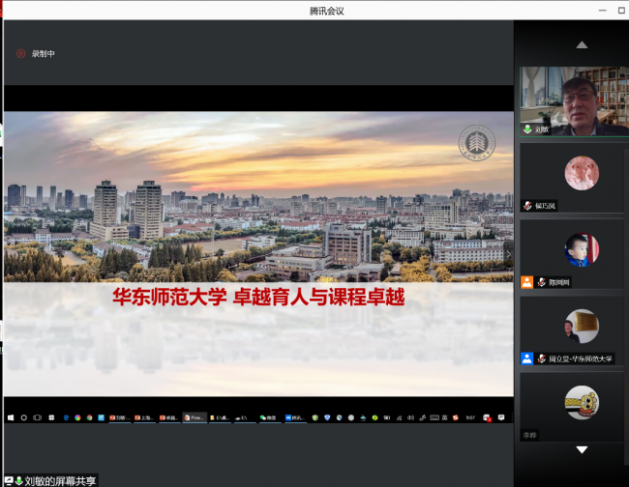Select 李晔's cartoon avatar tile
Viewport: 629px width, 487px height.
(x=582, y=402)
